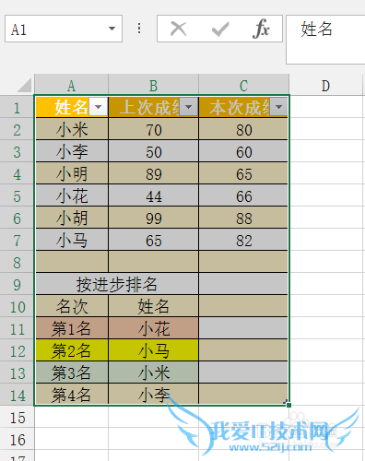Select the cell with value 99

(x=154, y=218)
